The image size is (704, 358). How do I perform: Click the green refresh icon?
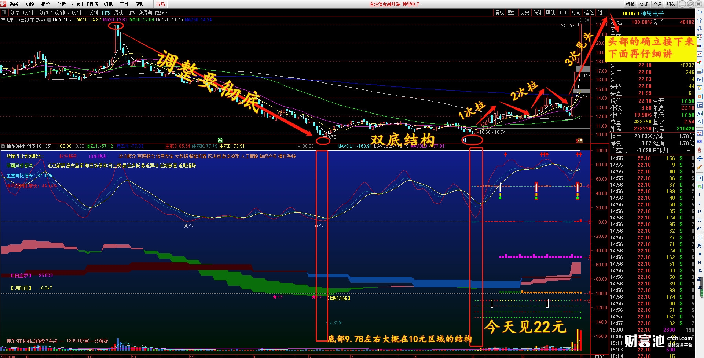700,187
